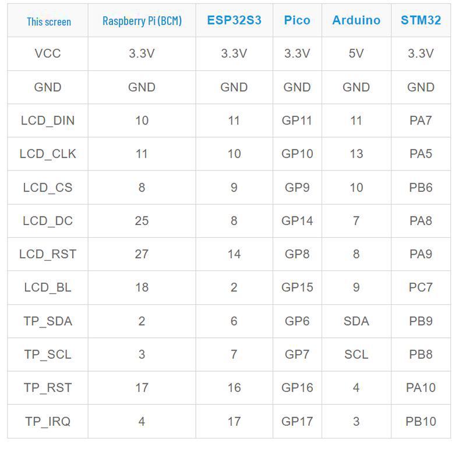
Task: Click the 5V cell under Arduino
Action: tap(356, 54)
